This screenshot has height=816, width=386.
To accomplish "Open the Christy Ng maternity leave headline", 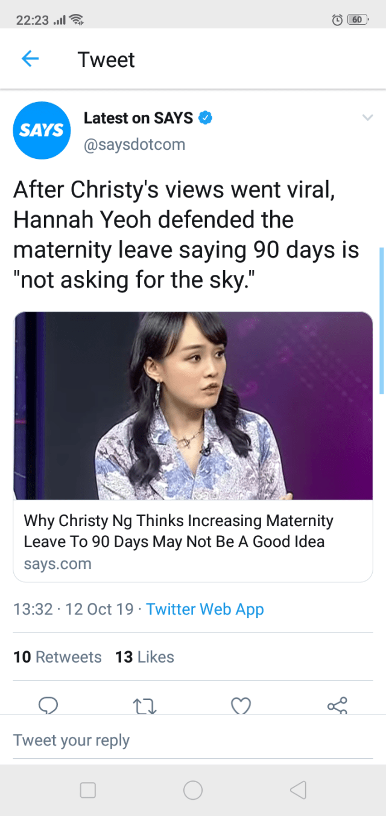I will tap(179, 531).
